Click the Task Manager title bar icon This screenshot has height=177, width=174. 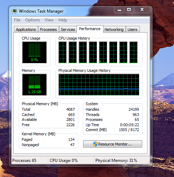[x=14, y=11]
